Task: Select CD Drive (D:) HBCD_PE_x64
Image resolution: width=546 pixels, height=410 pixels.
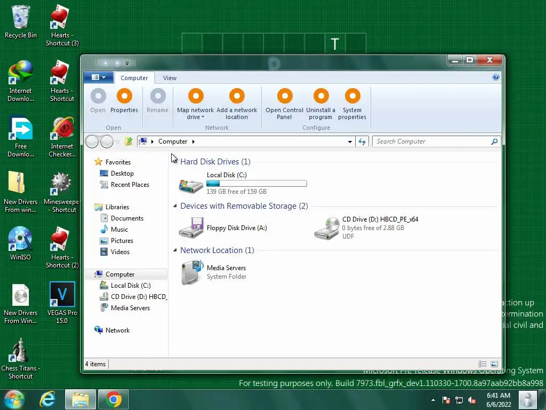Action: (366, 228)
